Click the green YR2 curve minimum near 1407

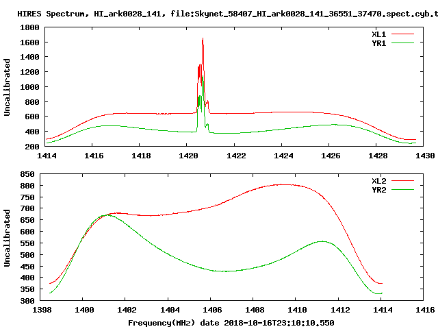pos(225,271)
